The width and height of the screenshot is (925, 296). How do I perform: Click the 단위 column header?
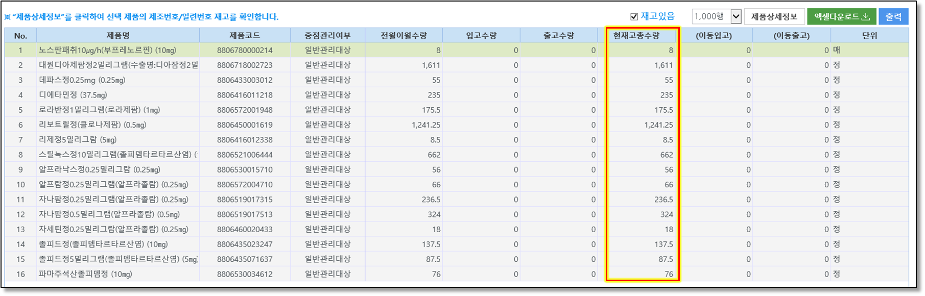tap(869, 36)
